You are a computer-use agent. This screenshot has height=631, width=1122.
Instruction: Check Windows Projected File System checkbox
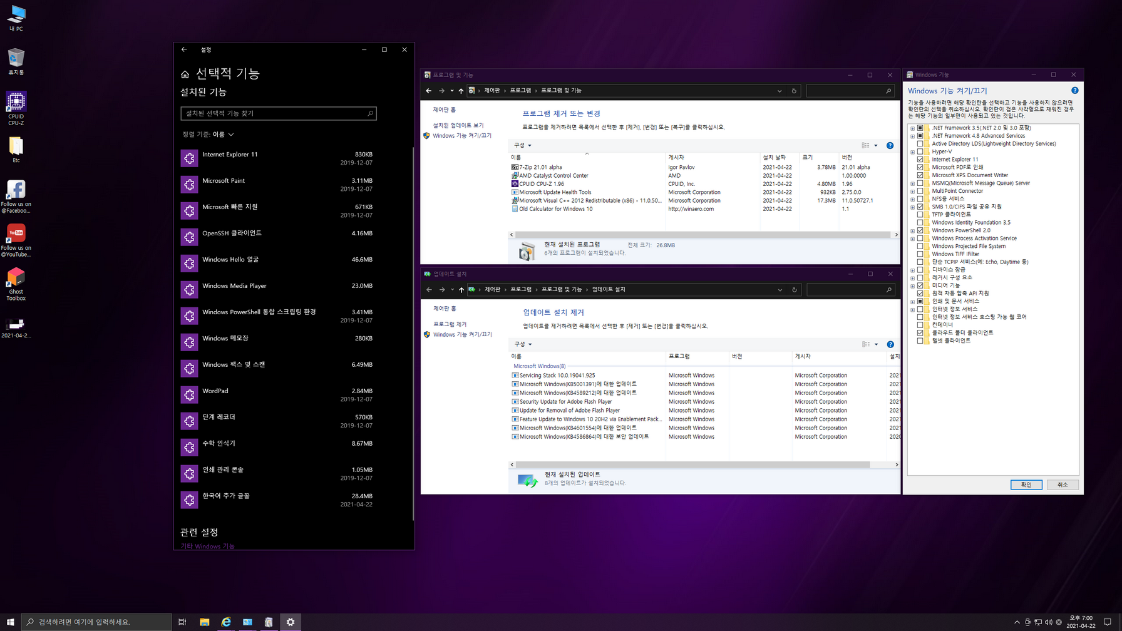[920, 246]
